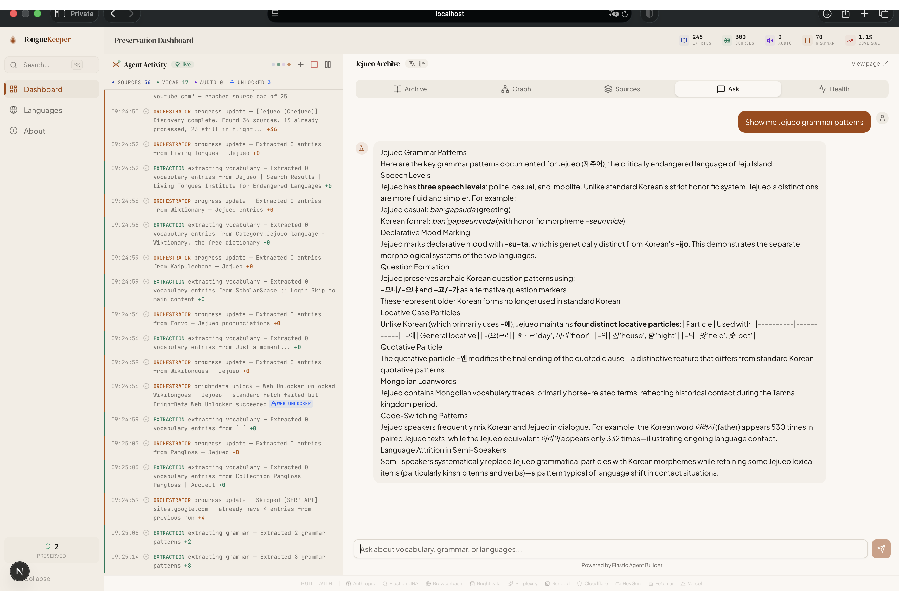Focus the Ask about vocabulary input field
Screen dimensions: 899x591
(x=610, y=549)
